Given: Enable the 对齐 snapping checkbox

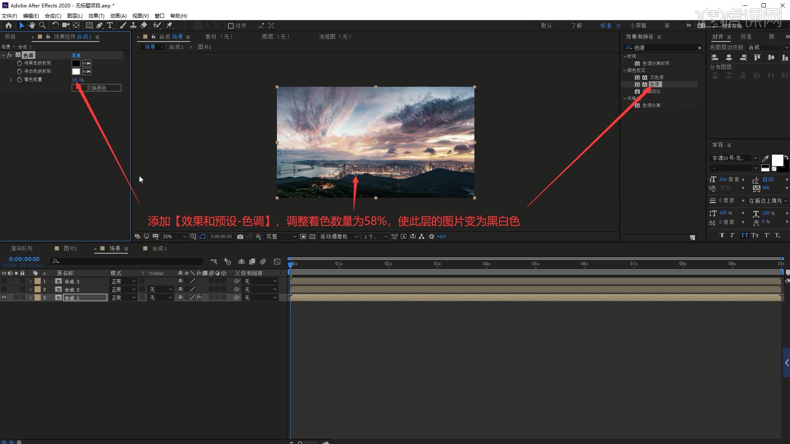Looking at the screenshot, I should 231,25.
